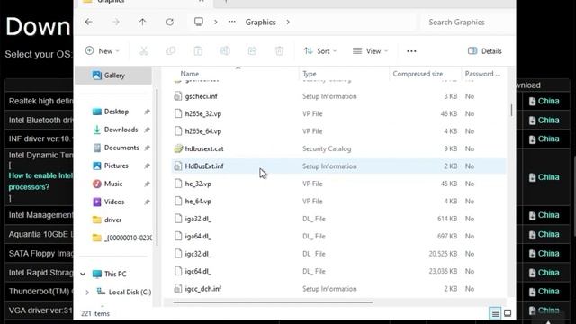Open Pictures in quick access

(x=116, y=166)
